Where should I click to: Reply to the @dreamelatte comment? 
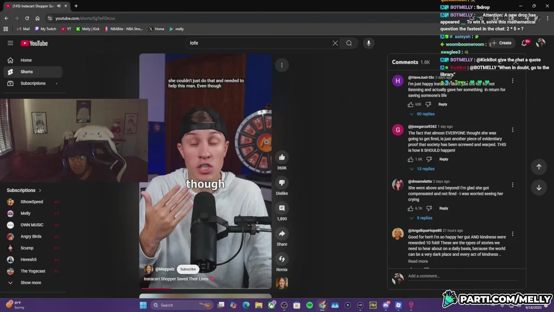tap(444, 208)
